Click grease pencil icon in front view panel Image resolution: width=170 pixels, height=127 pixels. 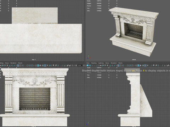[x=14, y=65]
